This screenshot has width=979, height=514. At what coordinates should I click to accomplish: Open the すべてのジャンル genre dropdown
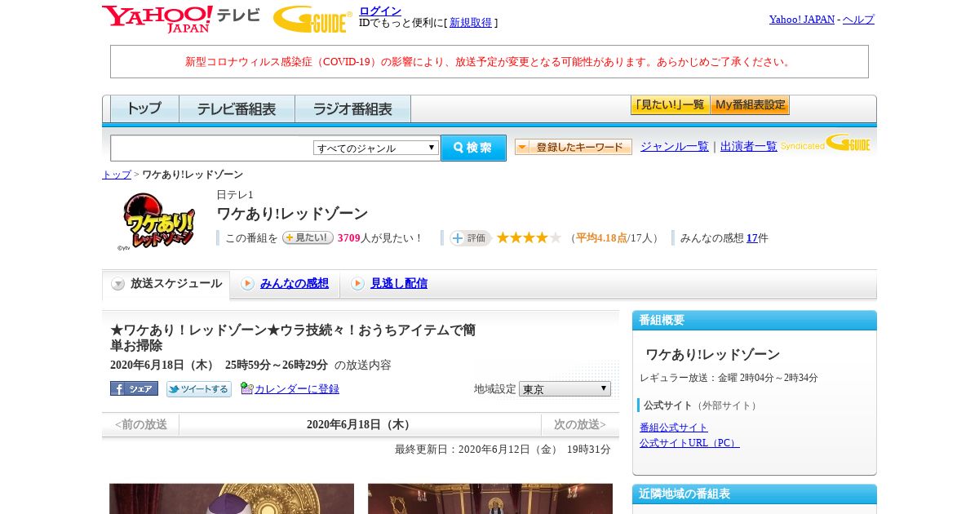point(376,148)
